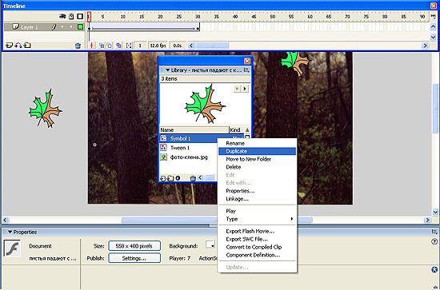Viewport: 440px width, 290px height.
Task: Choose Rename in the context menu
Action: pyautogui.click(x=257, y=143)
